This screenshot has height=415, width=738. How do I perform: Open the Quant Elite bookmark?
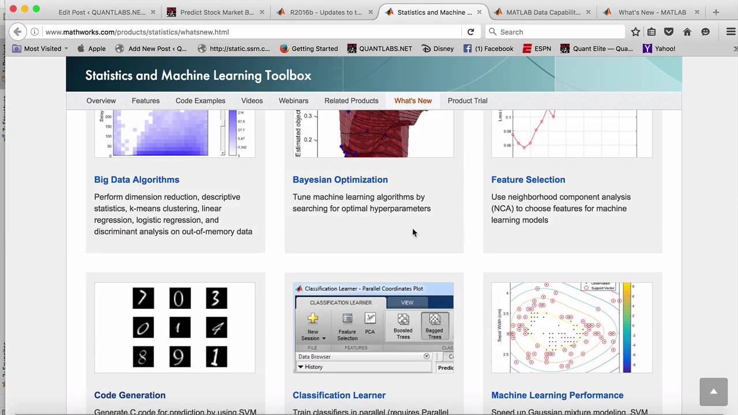coord(597,49)
